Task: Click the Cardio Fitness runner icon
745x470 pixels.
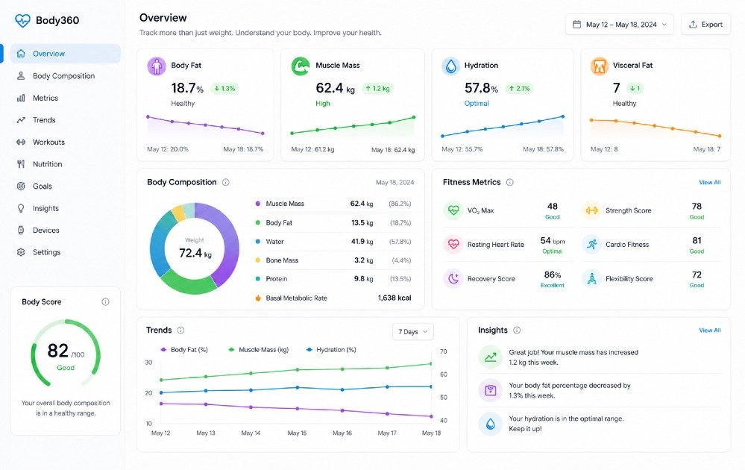Action: [591, 244]
